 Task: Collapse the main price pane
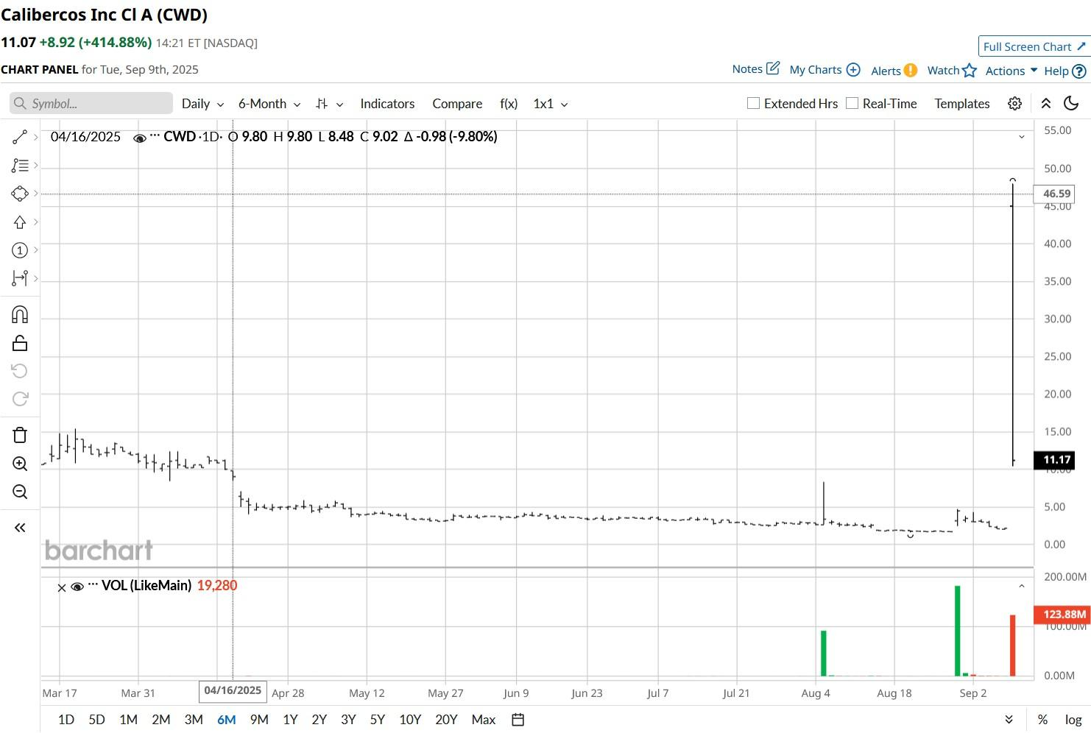pos(1021,137)
